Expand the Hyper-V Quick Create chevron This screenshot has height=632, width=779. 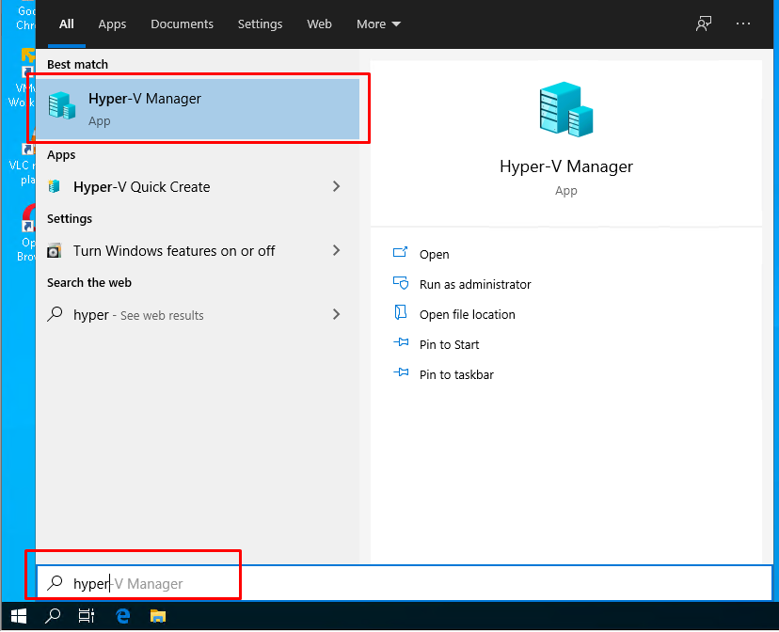tap(336, 187)
